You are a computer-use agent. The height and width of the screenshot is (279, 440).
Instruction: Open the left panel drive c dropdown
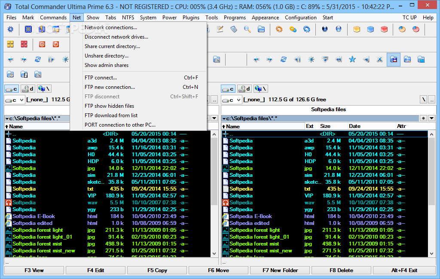point(15,100)
